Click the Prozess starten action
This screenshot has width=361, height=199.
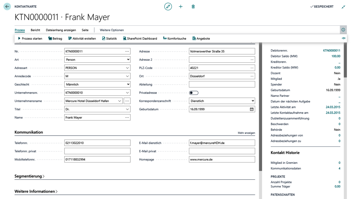click(x=30, y=38)
